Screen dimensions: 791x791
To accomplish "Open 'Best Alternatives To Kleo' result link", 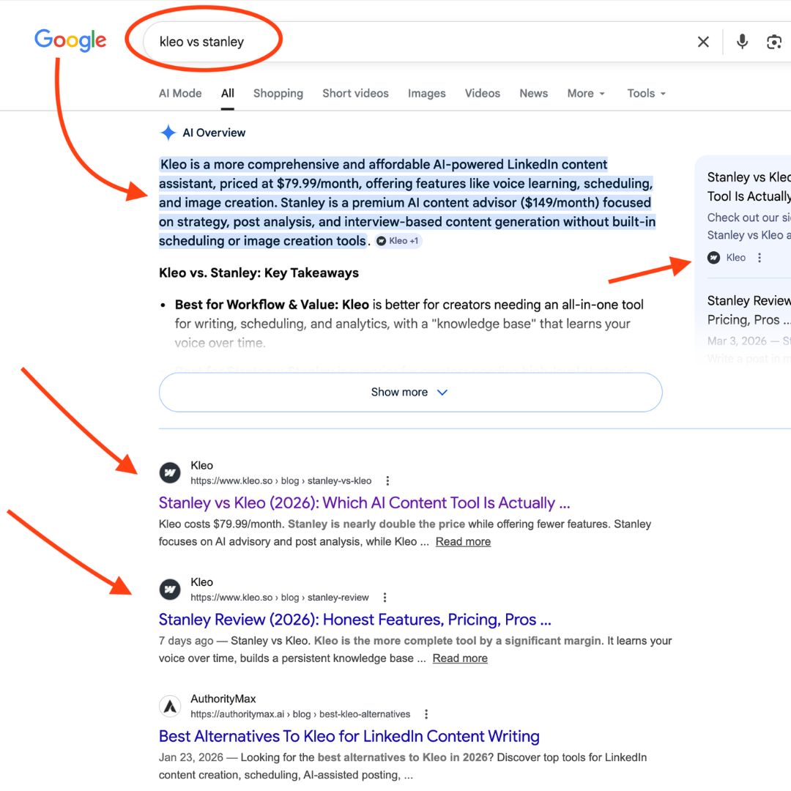I will [x=349, y=737].
